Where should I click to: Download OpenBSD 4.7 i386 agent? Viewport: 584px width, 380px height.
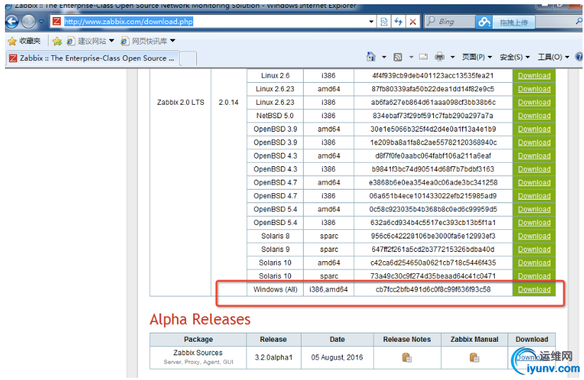click(x=534, y=196)
